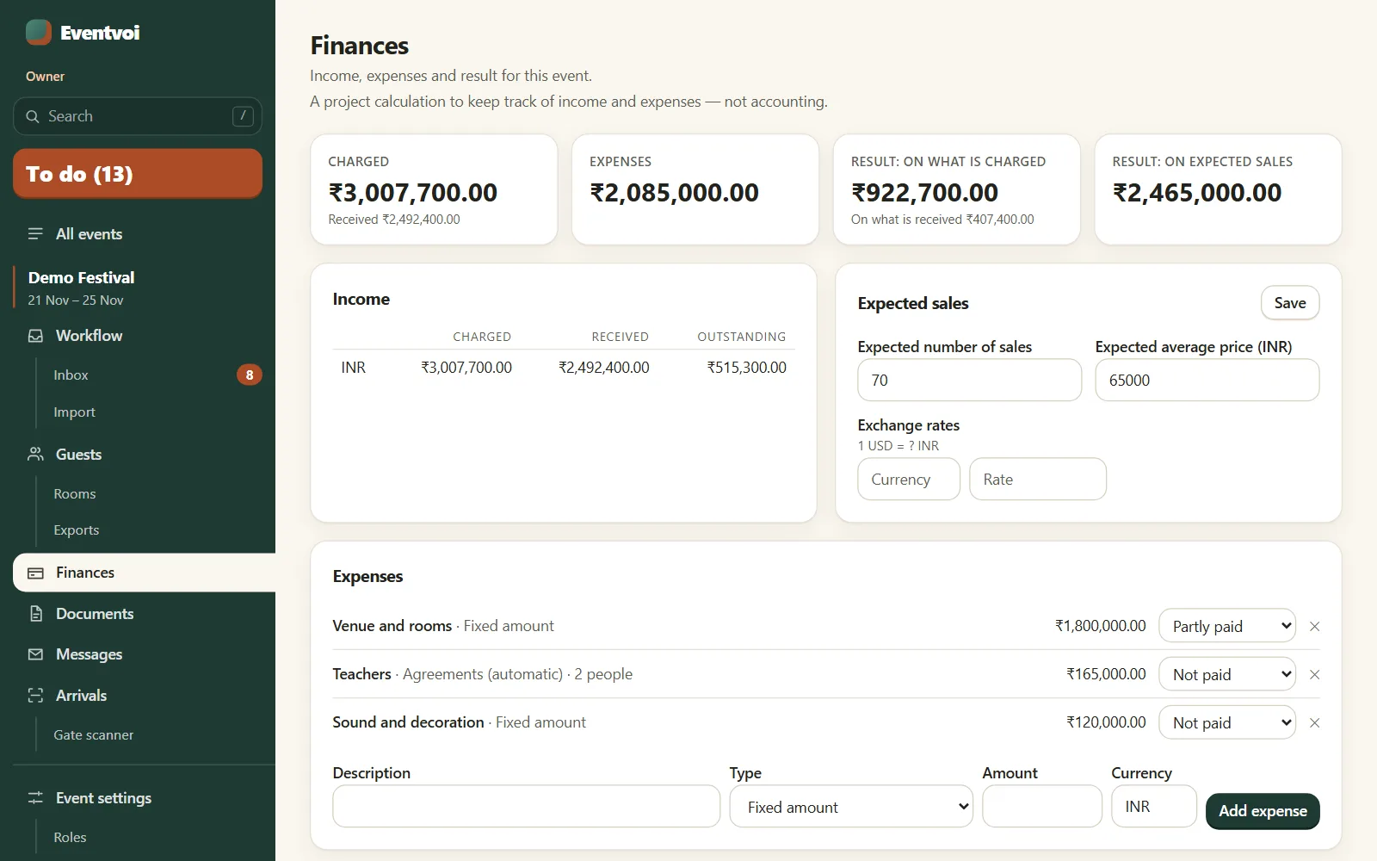The height and width of the screenshot is (861, 1377).
Task: Click the Eventvoi logo icon
Action: click(39, 33)
